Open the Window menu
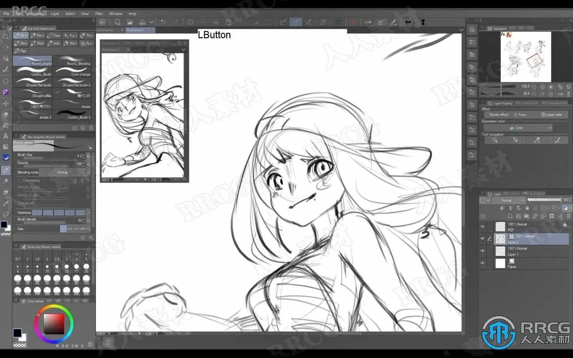Image resolution: width=573 pixels, height=358 pixels. click(x=116, y=14)
